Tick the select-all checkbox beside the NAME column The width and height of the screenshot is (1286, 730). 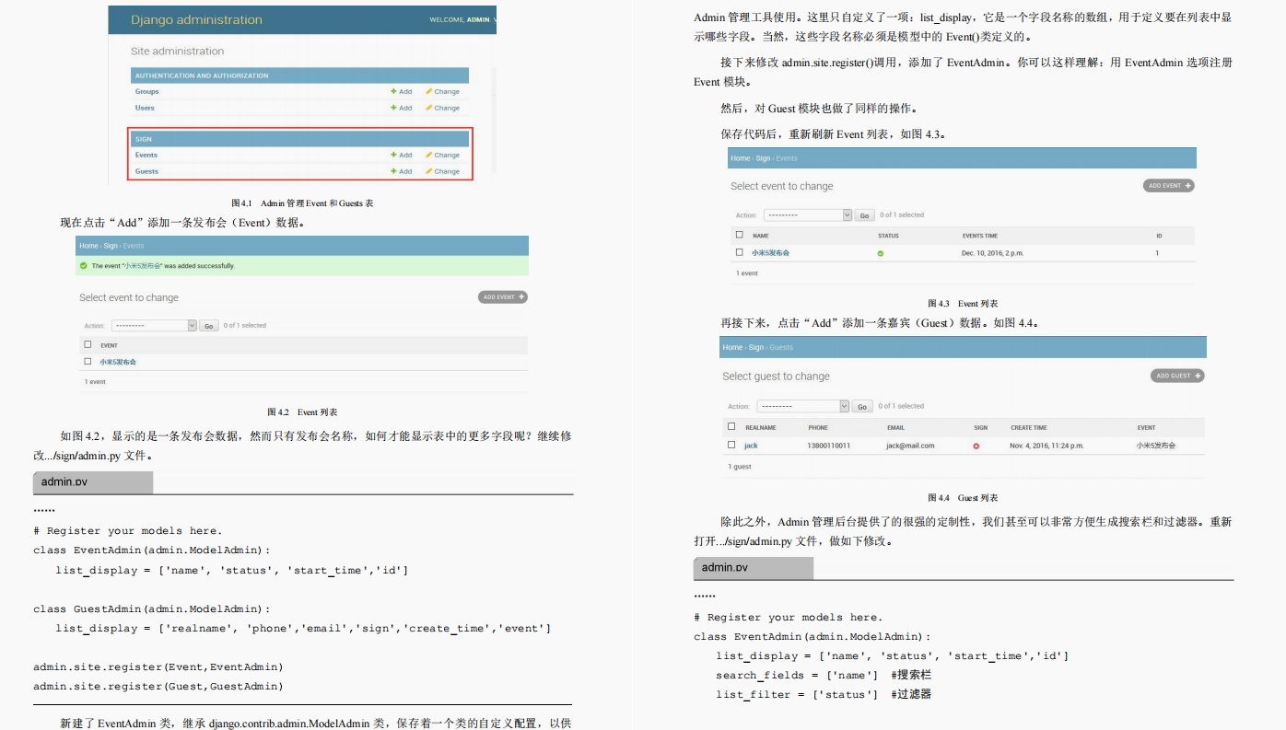point(739,235)
